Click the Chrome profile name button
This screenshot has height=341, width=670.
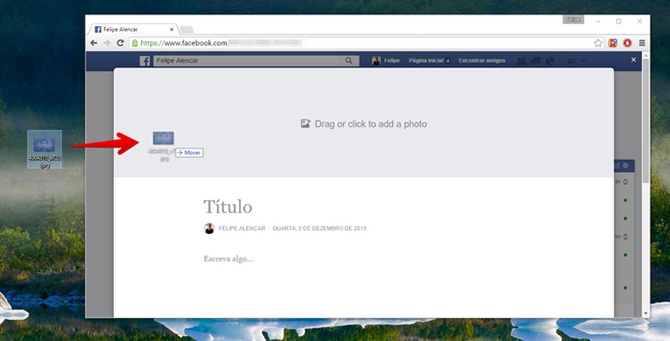(x=573, y=20)
